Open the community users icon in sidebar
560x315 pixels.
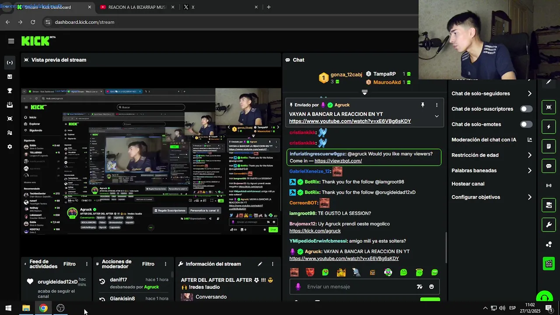tap(10, 133)
